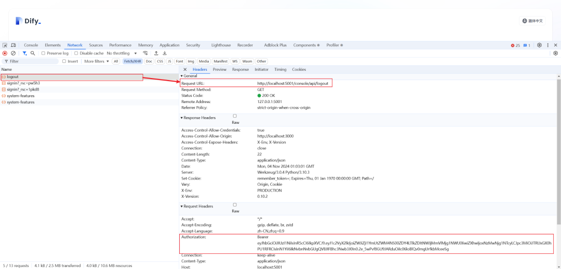Open the Preview tab
This screenshot has height=269, width=561.
tap(220, 70)
